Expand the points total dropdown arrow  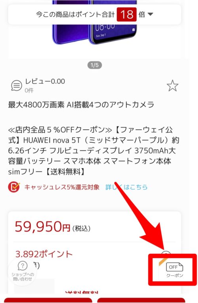pos(150,14)
